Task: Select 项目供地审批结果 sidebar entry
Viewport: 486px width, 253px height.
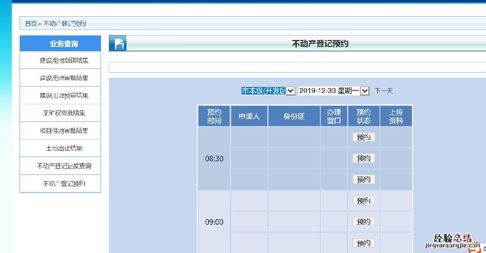Action: coord(64,131)
